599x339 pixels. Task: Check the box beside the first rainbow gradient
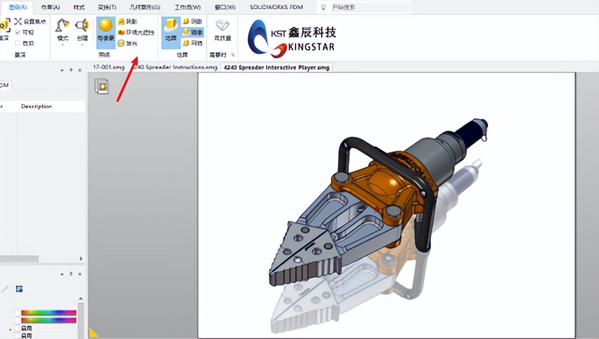point(18,313)
